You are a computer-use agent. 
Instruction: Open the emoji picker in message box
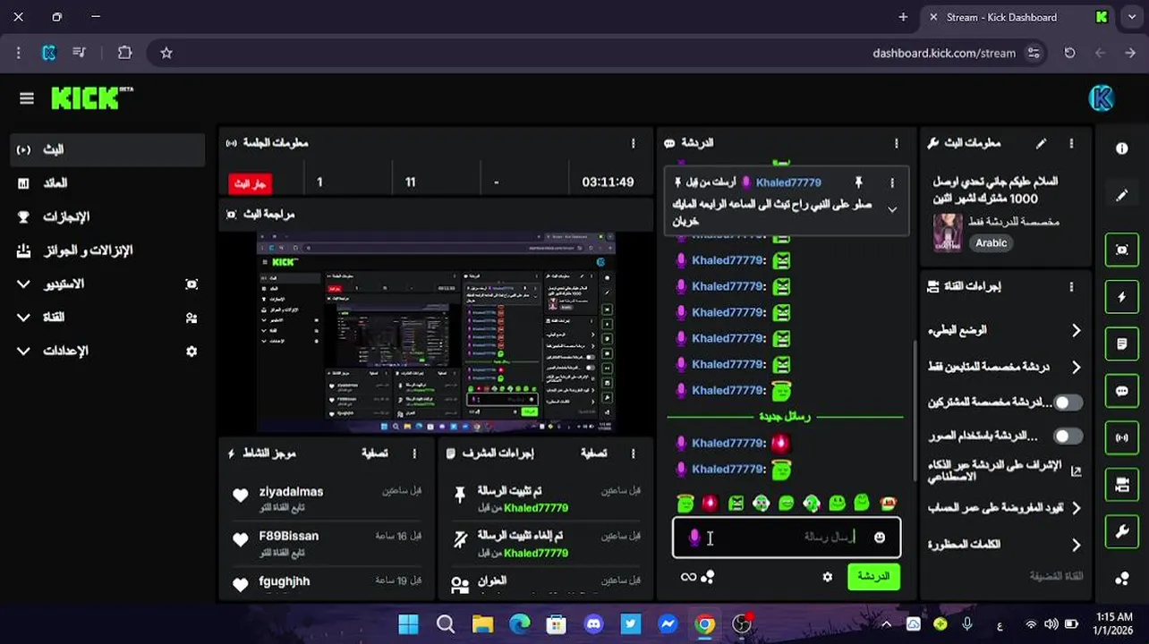880,538
